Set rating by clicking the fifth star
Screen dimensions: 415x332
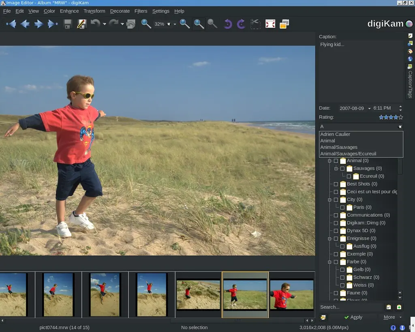[400, 117]
